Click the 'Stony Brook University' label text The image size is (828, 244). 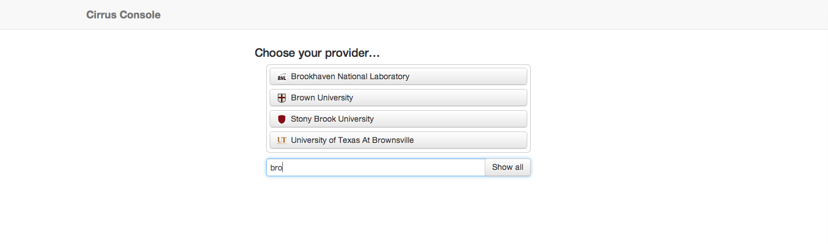tap(332, 119)
